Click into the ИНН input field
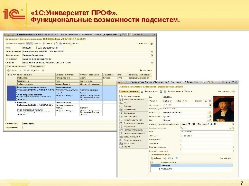The width and height of the screenshot is (249, 186). click(207, 132)
